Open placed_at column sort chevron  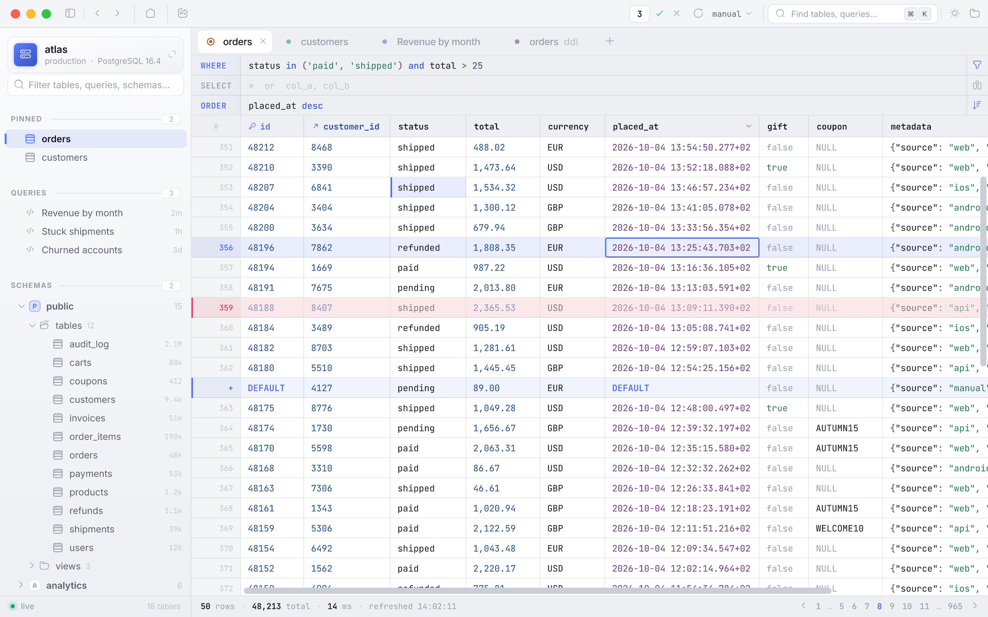(x=748, y=126)
